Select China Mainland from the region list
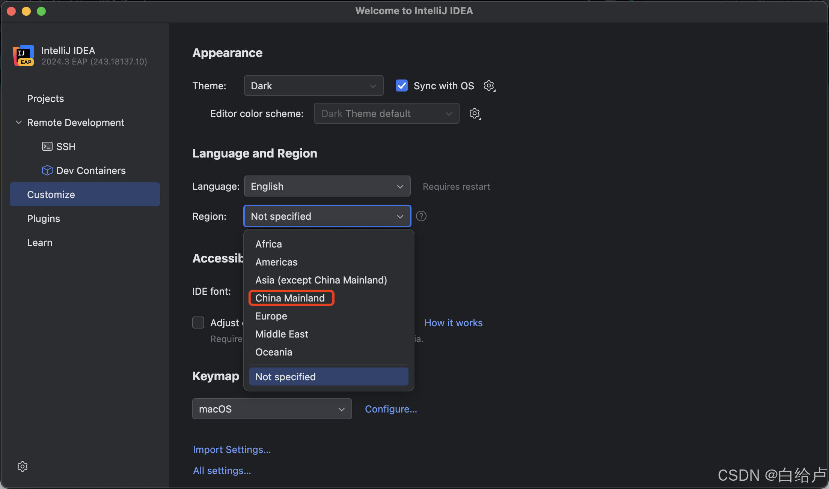829x489 pixels. [x=290, y=298]
